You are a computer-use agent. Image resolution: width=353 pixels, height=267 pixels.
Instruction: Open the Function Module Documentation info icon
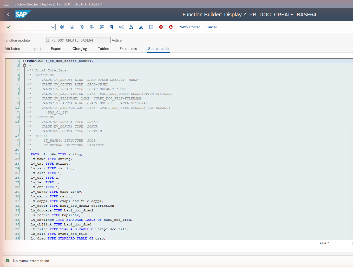(151, 27)
